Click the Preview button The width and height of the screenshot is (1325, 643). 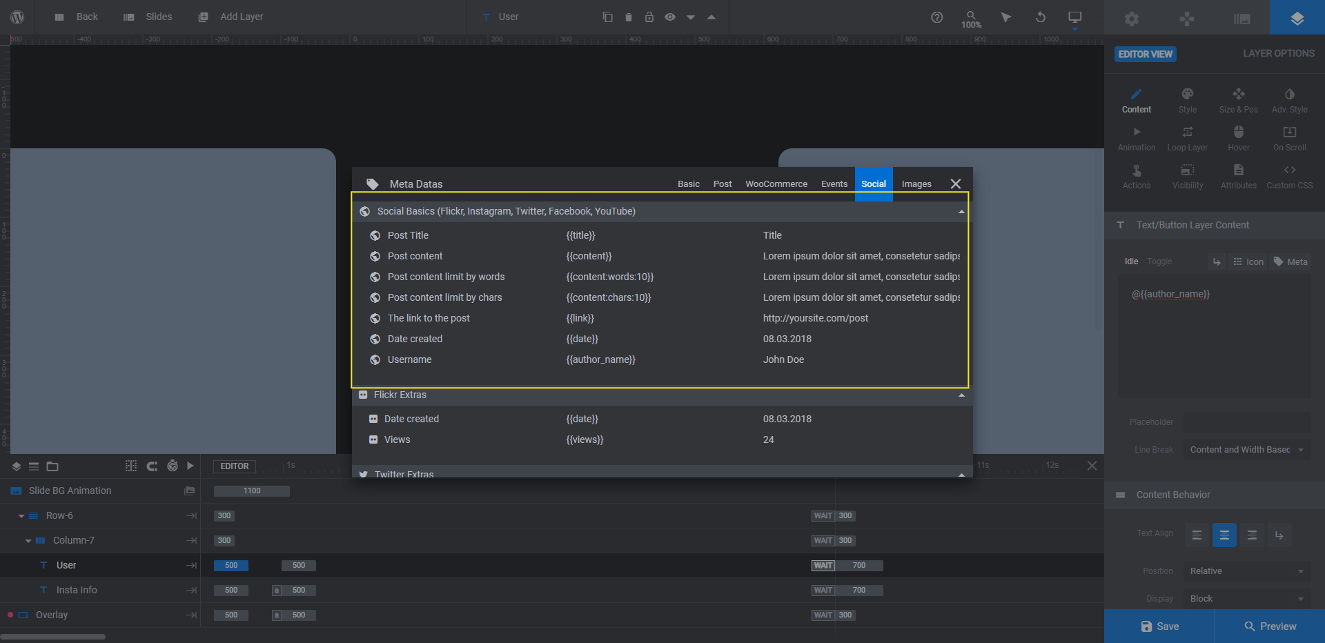tap(1270, 626)
